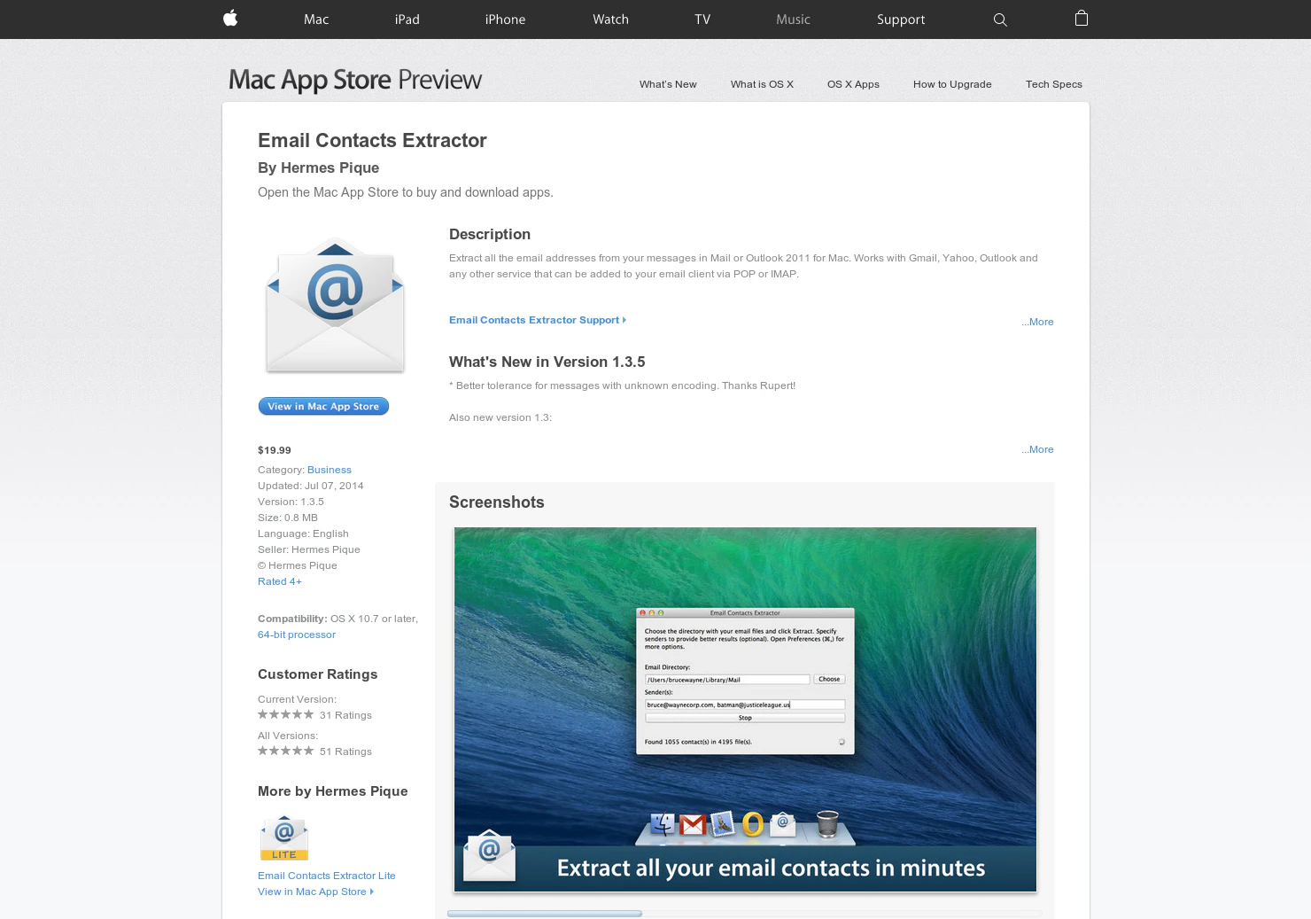Viewport: 1311px width, 919px height.
Task: Open the OS X Apps navigation item
Action: click(x=853, y=84)
